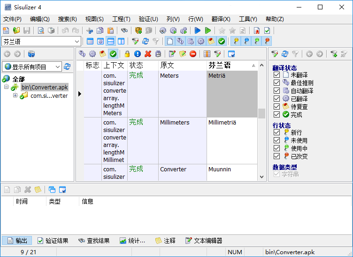Click the Millimetriä translation cell
This screenshot has height=257, width=353.
232,141
